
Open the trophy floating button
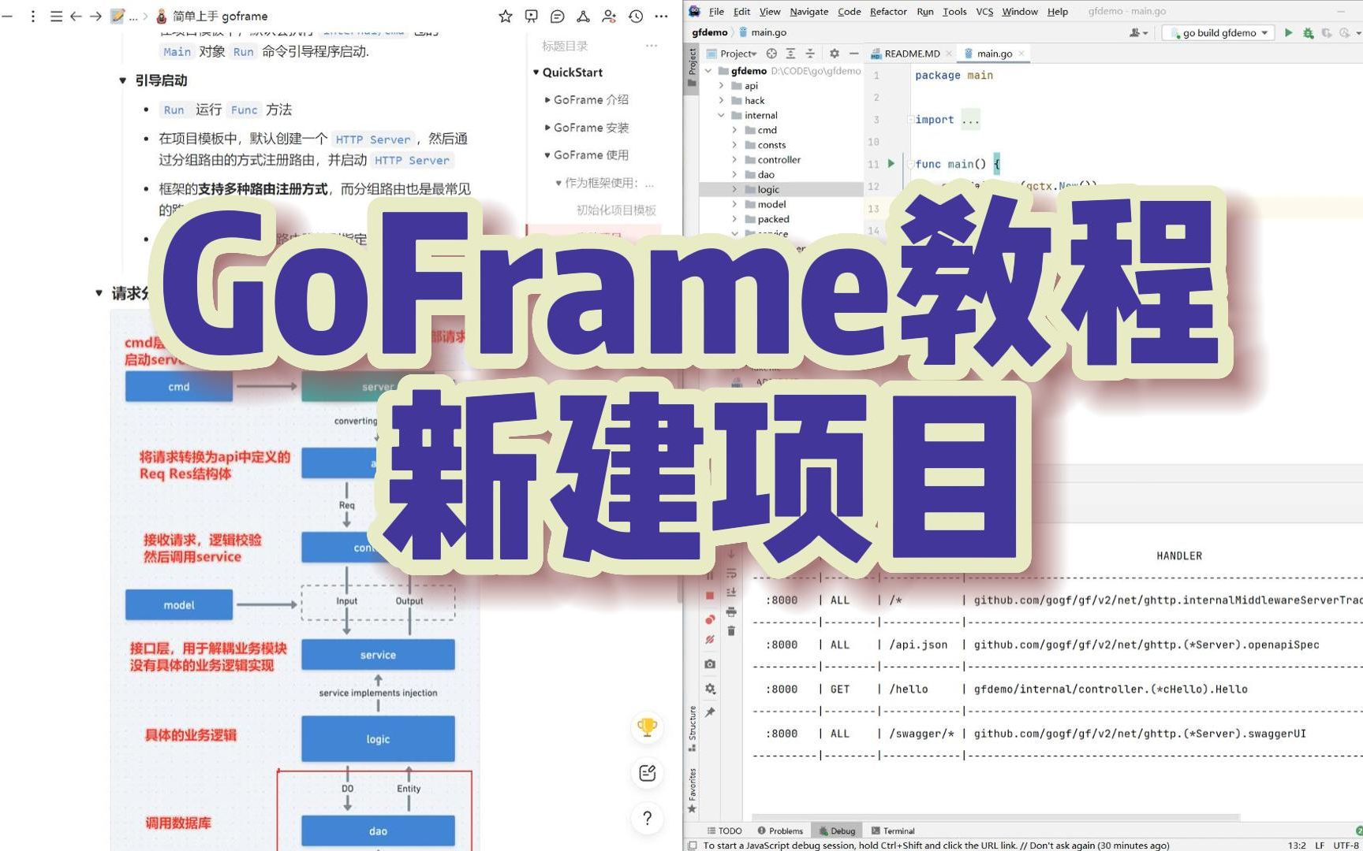click(648, 727)
